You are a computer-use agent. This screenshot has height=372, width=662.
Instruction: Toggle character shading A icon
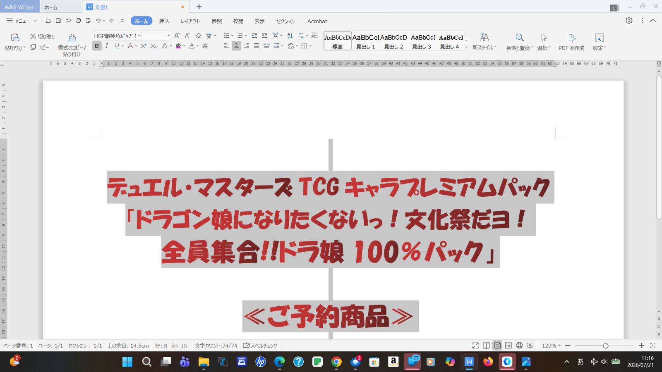pyautogui.click(x=205, y=46)
